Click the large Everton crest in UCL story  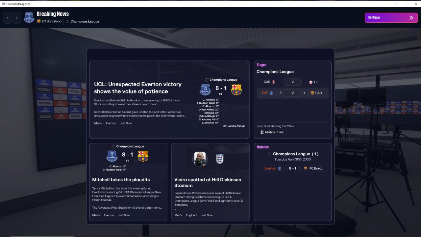(x=206, y=89)
